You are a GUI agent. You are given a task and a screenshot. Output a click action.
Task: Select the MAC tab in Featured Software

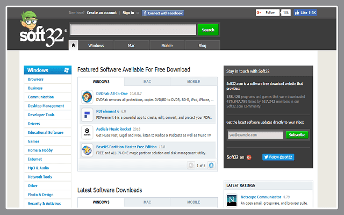[147, 82]
